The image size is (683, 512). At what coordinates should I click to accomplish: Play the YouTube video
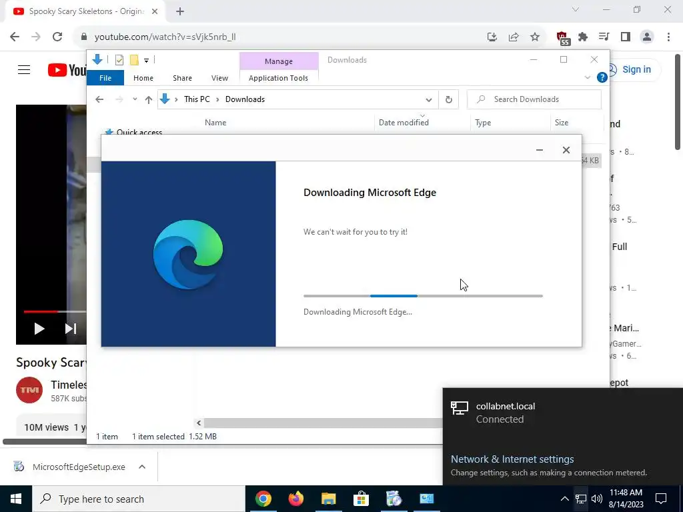point(39,329)
